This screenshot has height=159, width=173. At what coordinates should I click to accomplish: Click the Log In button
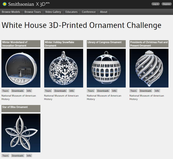[x=156, y=4]
